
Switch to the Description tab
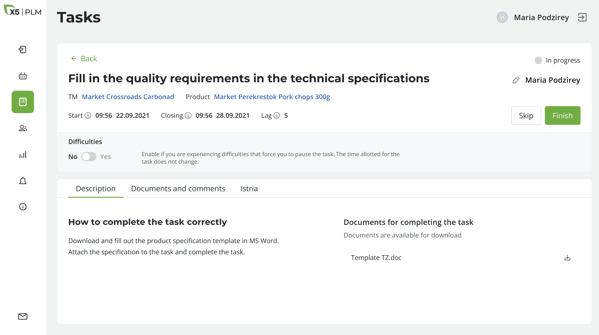96,189
